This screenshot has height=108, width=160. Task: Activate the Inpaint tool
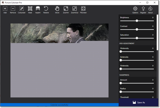pyautogui.click(x=38, y=9)
